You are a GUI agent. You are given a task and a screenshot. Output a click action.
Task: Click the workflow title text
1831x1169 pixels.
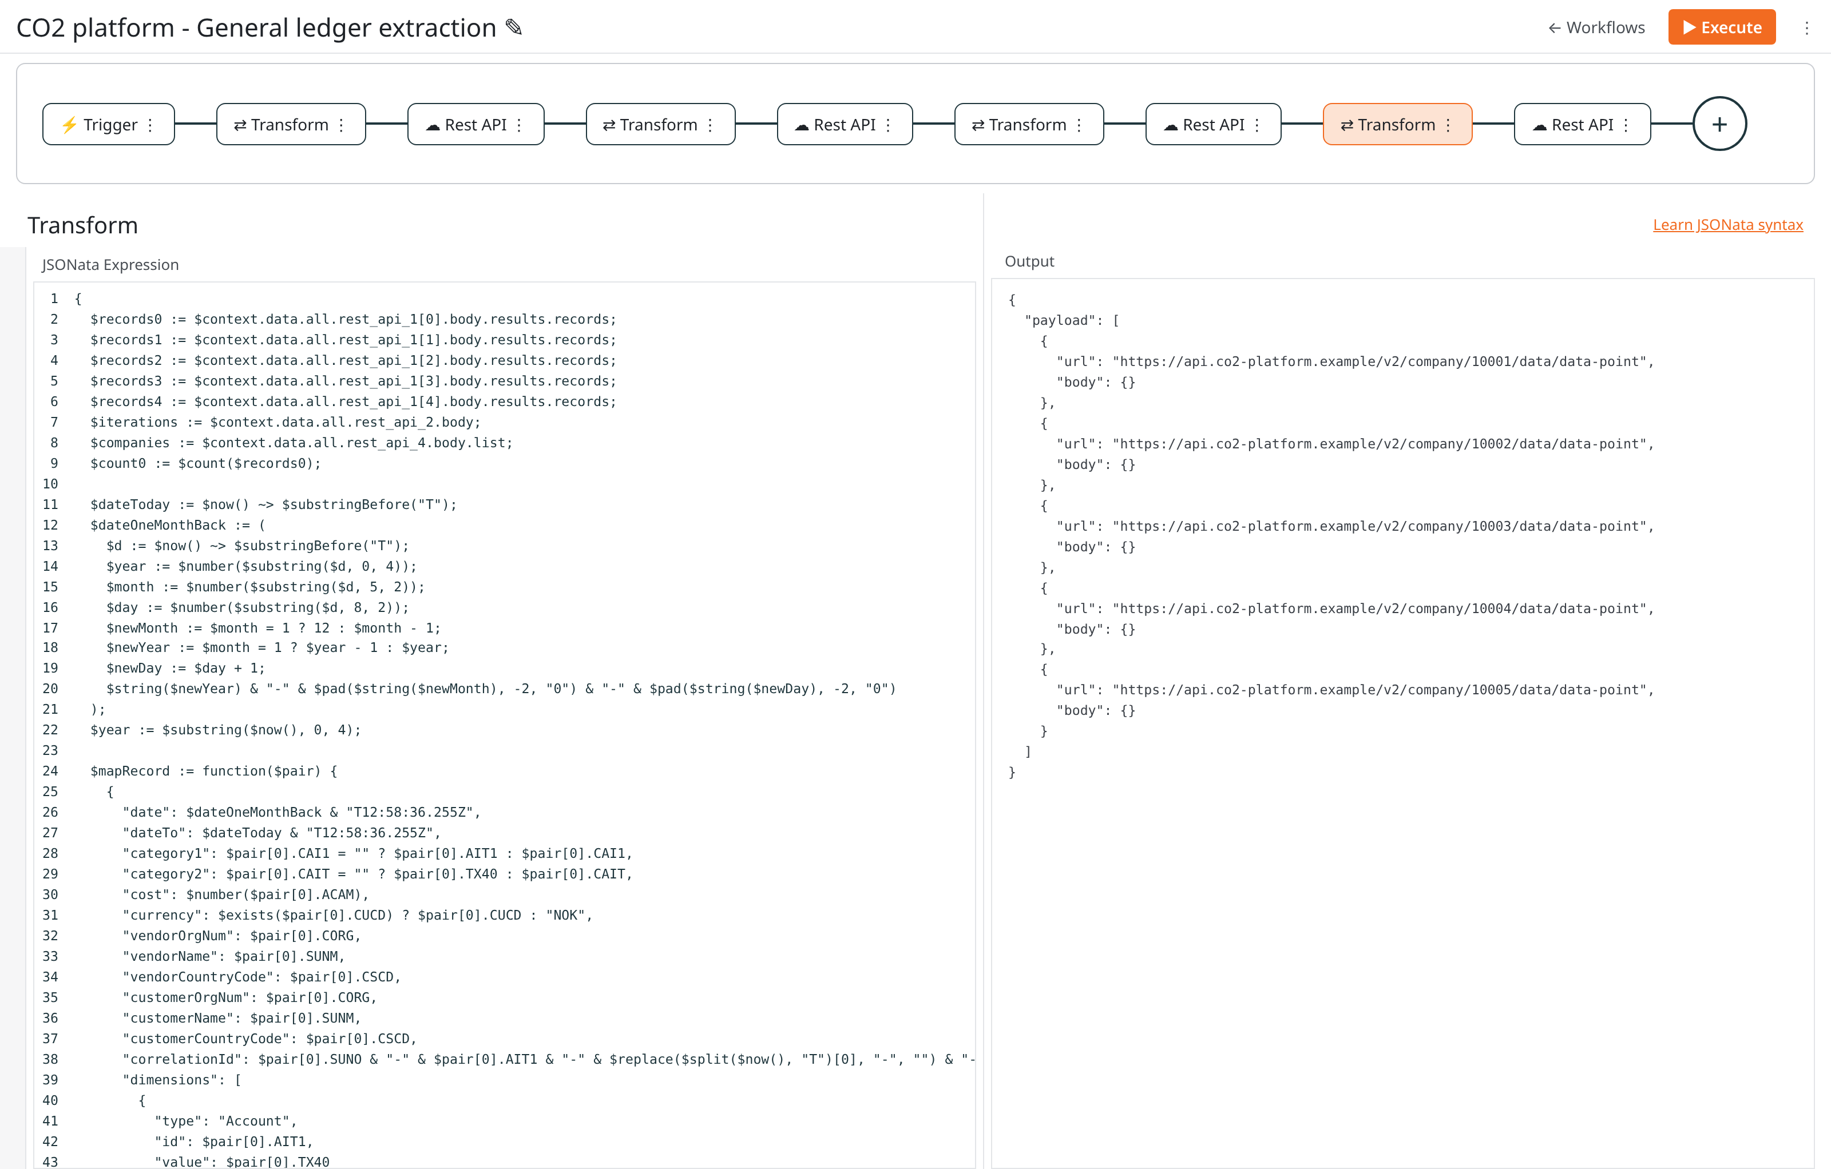(x=256, y=27)
